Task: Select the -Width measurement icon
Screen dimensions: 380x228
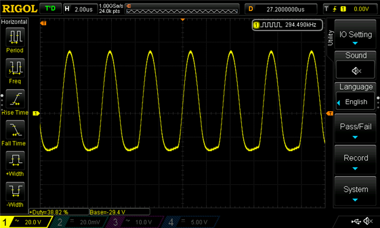Action: pyautogui.click(x=15, y=191)
